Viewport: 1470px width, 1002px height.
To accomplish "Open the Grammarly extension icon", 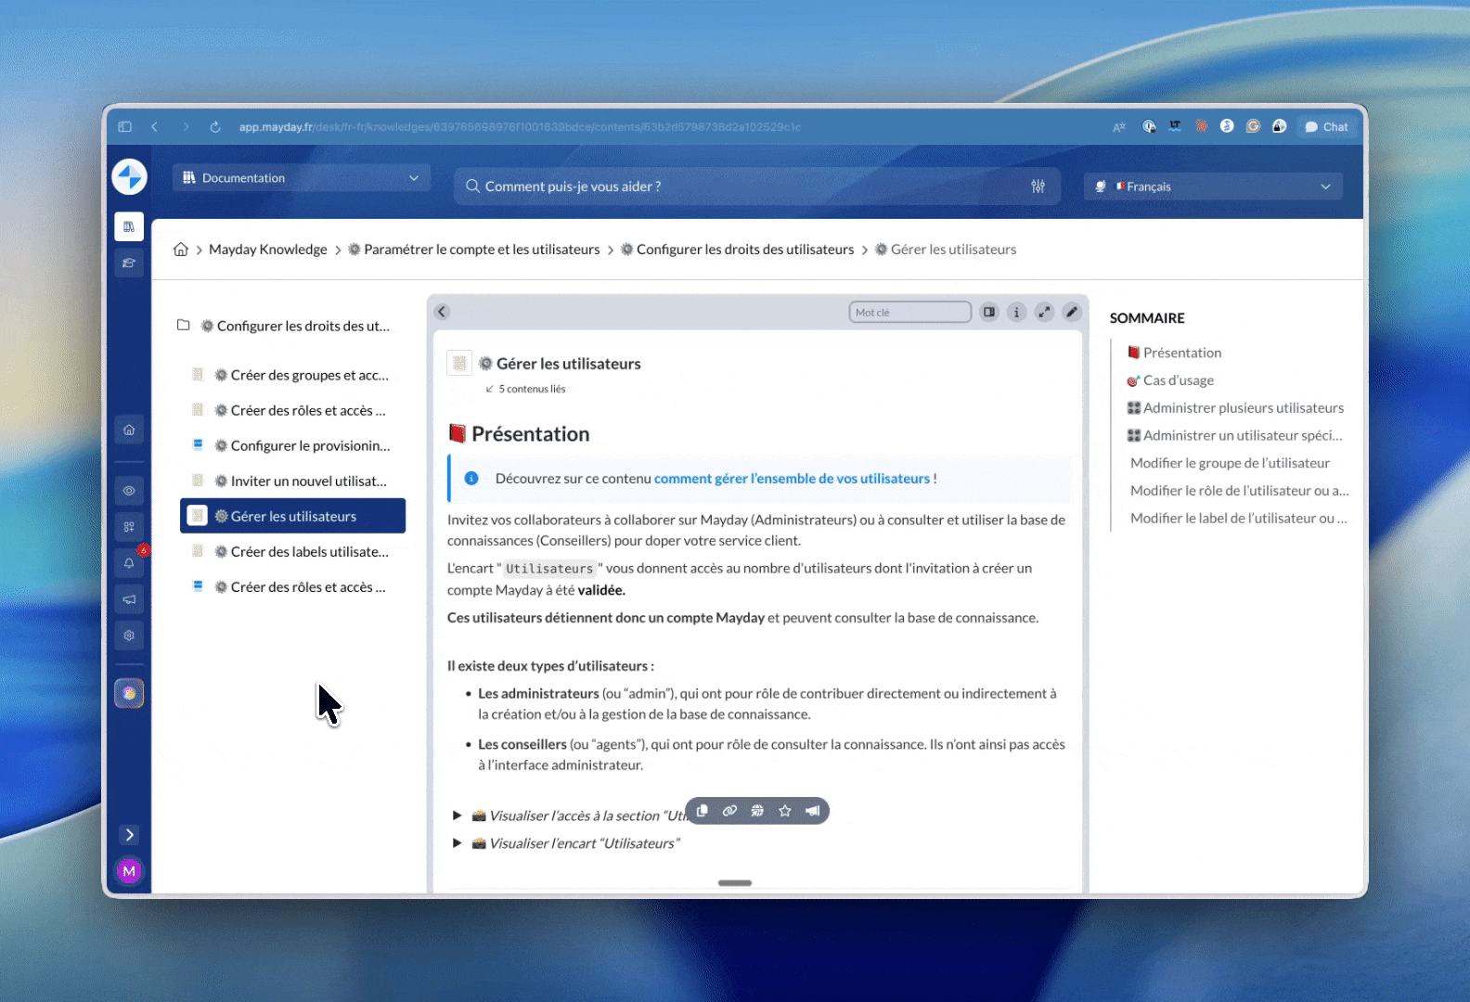I will tap(1253, 126).
